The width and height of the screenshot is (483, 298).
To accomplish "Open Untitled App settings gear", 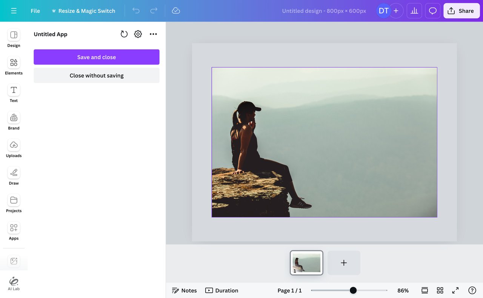I will click(138, 34).
